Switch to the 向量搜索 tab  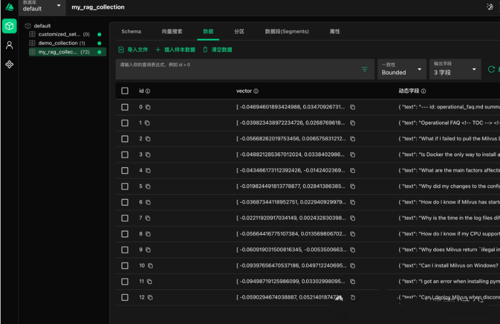click(x=172, y=31)
